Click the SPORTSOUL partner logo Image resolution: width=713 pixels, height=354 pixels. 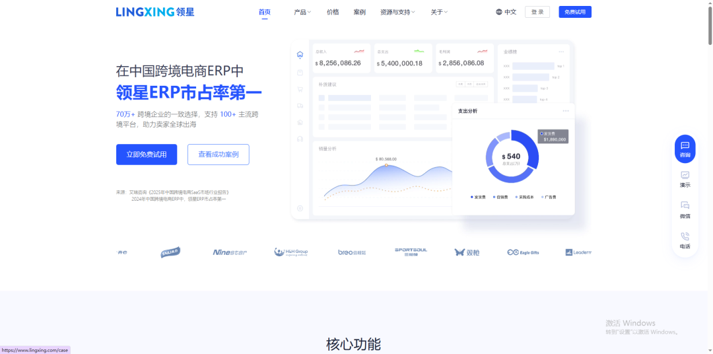pyautogui.click(x=411, y=252)
